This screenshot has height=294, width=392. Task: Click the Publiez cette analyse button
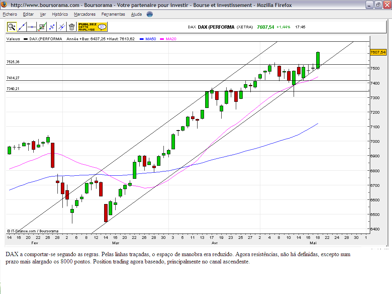coord(92,27)
